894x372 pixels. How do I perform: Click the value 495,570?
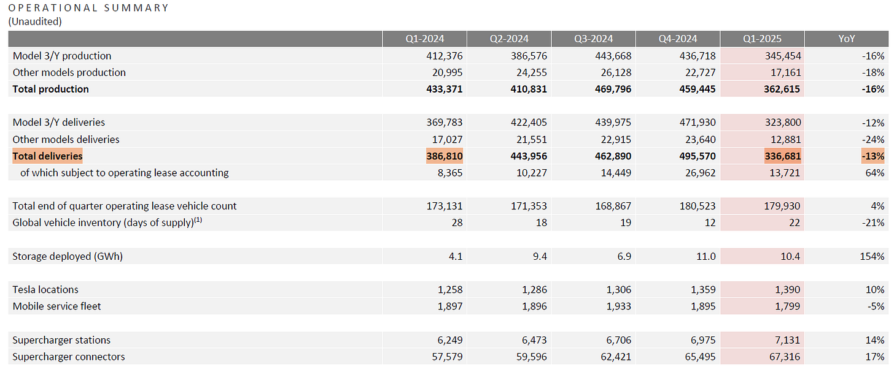[x=697, y=156]
